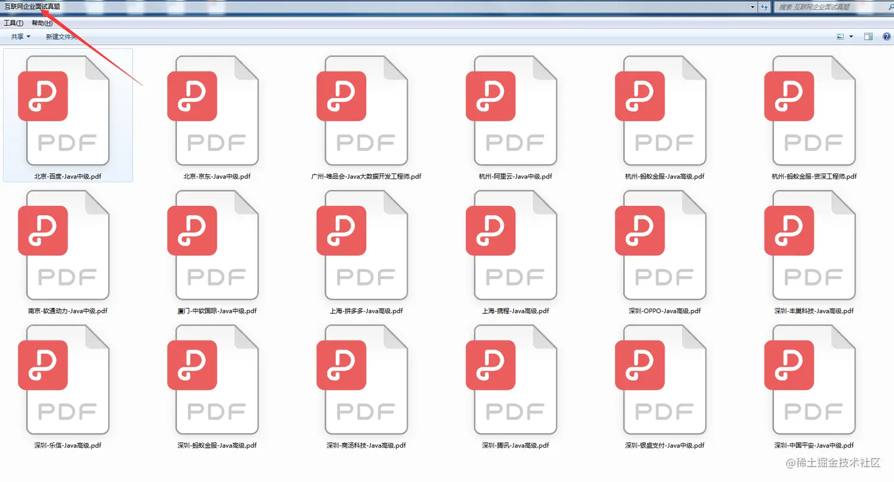Screen dimensions: 894x482
Task: Select the 杭州-蚂蚁金服-资深工程师.pdf file icon
Action: pyautogui.click(x=809, y=111)
